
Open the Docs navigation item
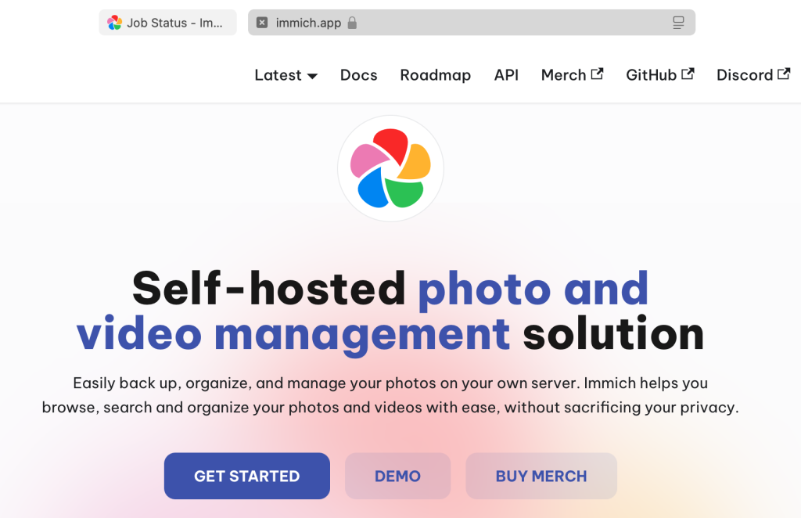[x=358, y=75]
